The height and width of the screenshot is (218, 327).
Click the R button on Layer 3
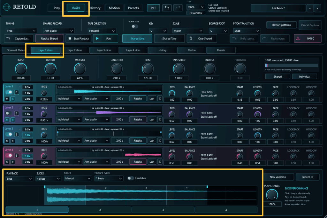pos(13,141)
